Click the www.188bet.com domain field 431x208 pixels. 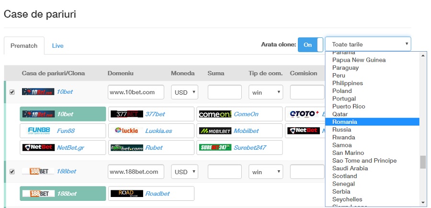(x=136, y=172)
